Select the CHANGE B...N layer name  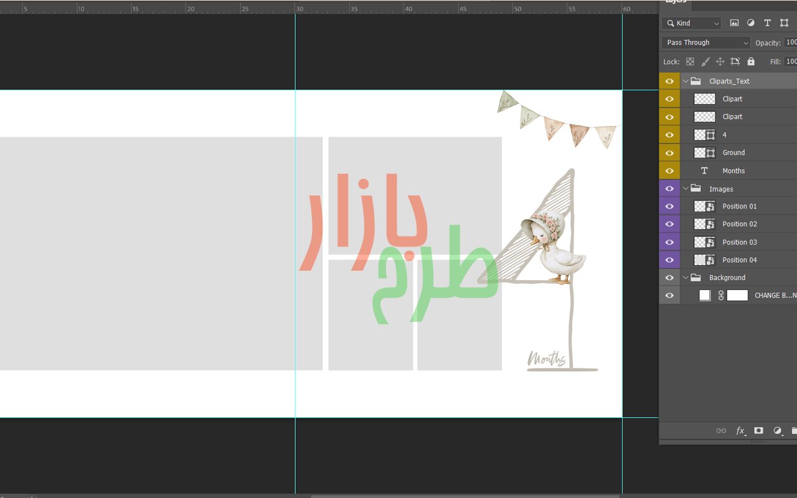775,296
